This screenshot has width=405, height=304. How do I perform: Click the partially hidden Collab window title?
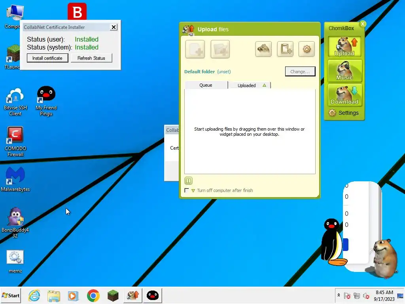tap(172, 130)
